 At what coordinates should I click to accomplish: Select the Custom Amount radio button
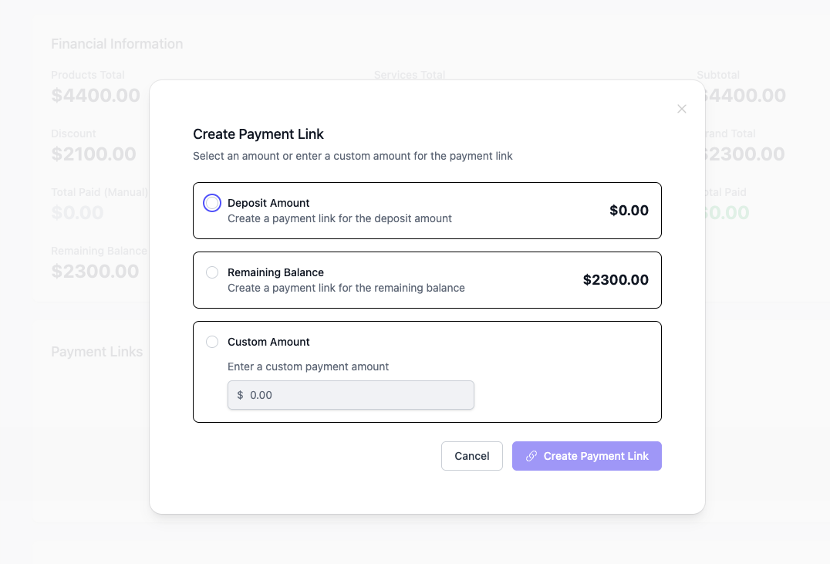pos(212,342)
